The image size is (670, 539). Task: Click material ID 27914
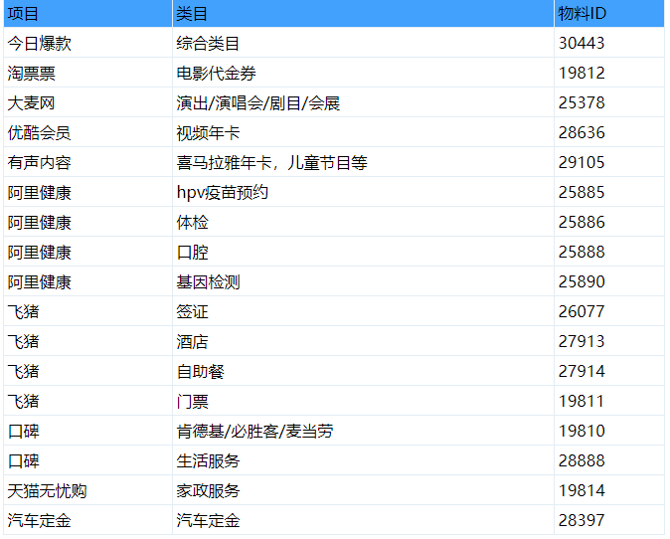pyautogui.click(x=609, y=371)
